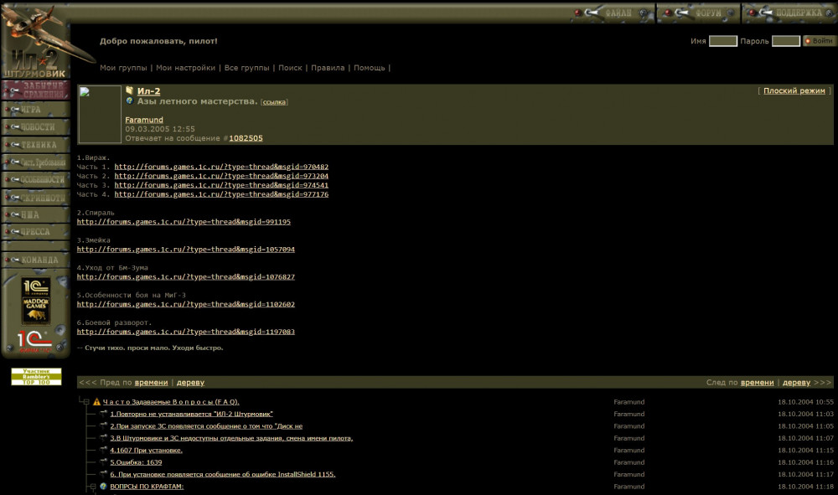The image size is (838, 495).
Task: Open the НОВОСТИ sidebar section
Action: pos(35,127)
